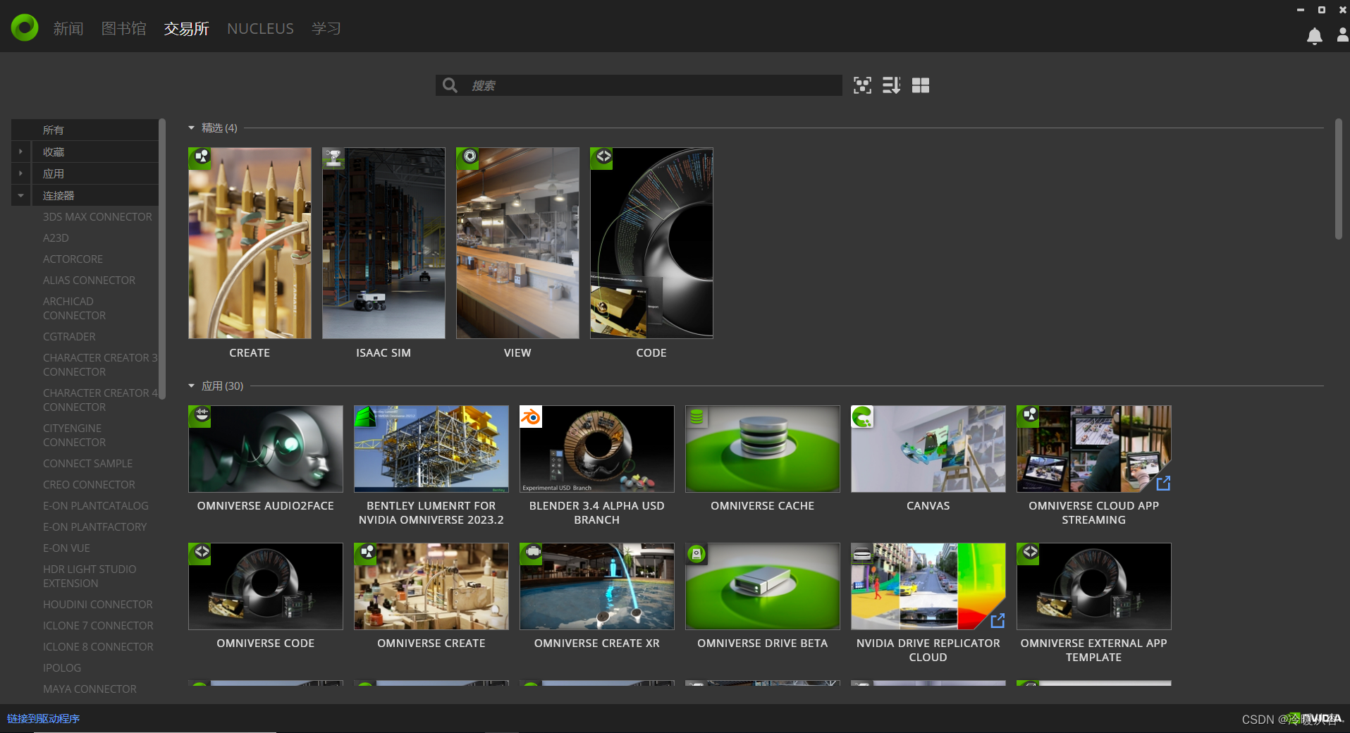Click the 链接到驱动程序 link

44,718
